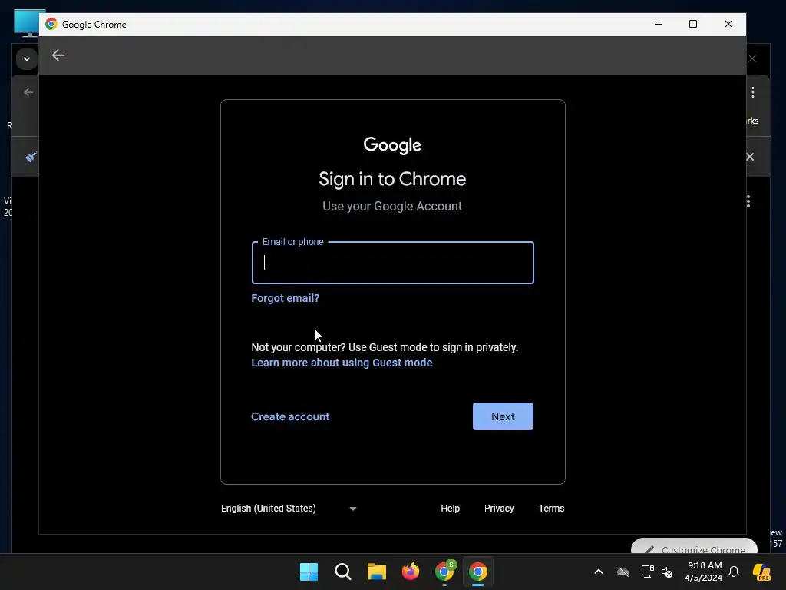Open the Forgot email? link
Image resolution: width=786 pixels, height=590 pixels.
(x=285, y=298)
